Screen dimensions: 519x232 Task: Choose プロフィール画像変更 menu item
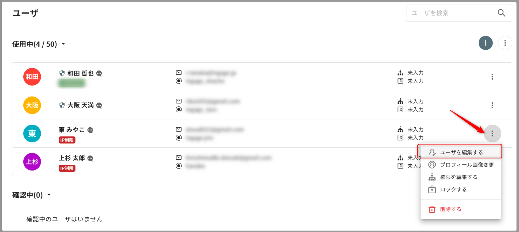(x=467, y=165)
